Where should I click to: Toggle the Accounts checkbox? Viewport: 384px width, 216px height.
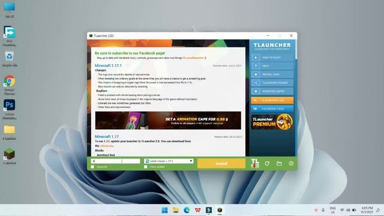(x=92, y=167)
